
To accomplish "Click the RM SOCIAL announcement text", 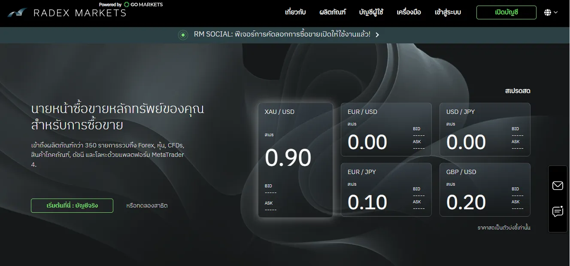I will (282, 34).
